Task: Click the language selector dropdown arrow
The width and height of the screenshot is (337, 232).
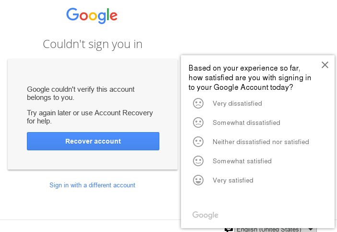Action: (310, 230)
